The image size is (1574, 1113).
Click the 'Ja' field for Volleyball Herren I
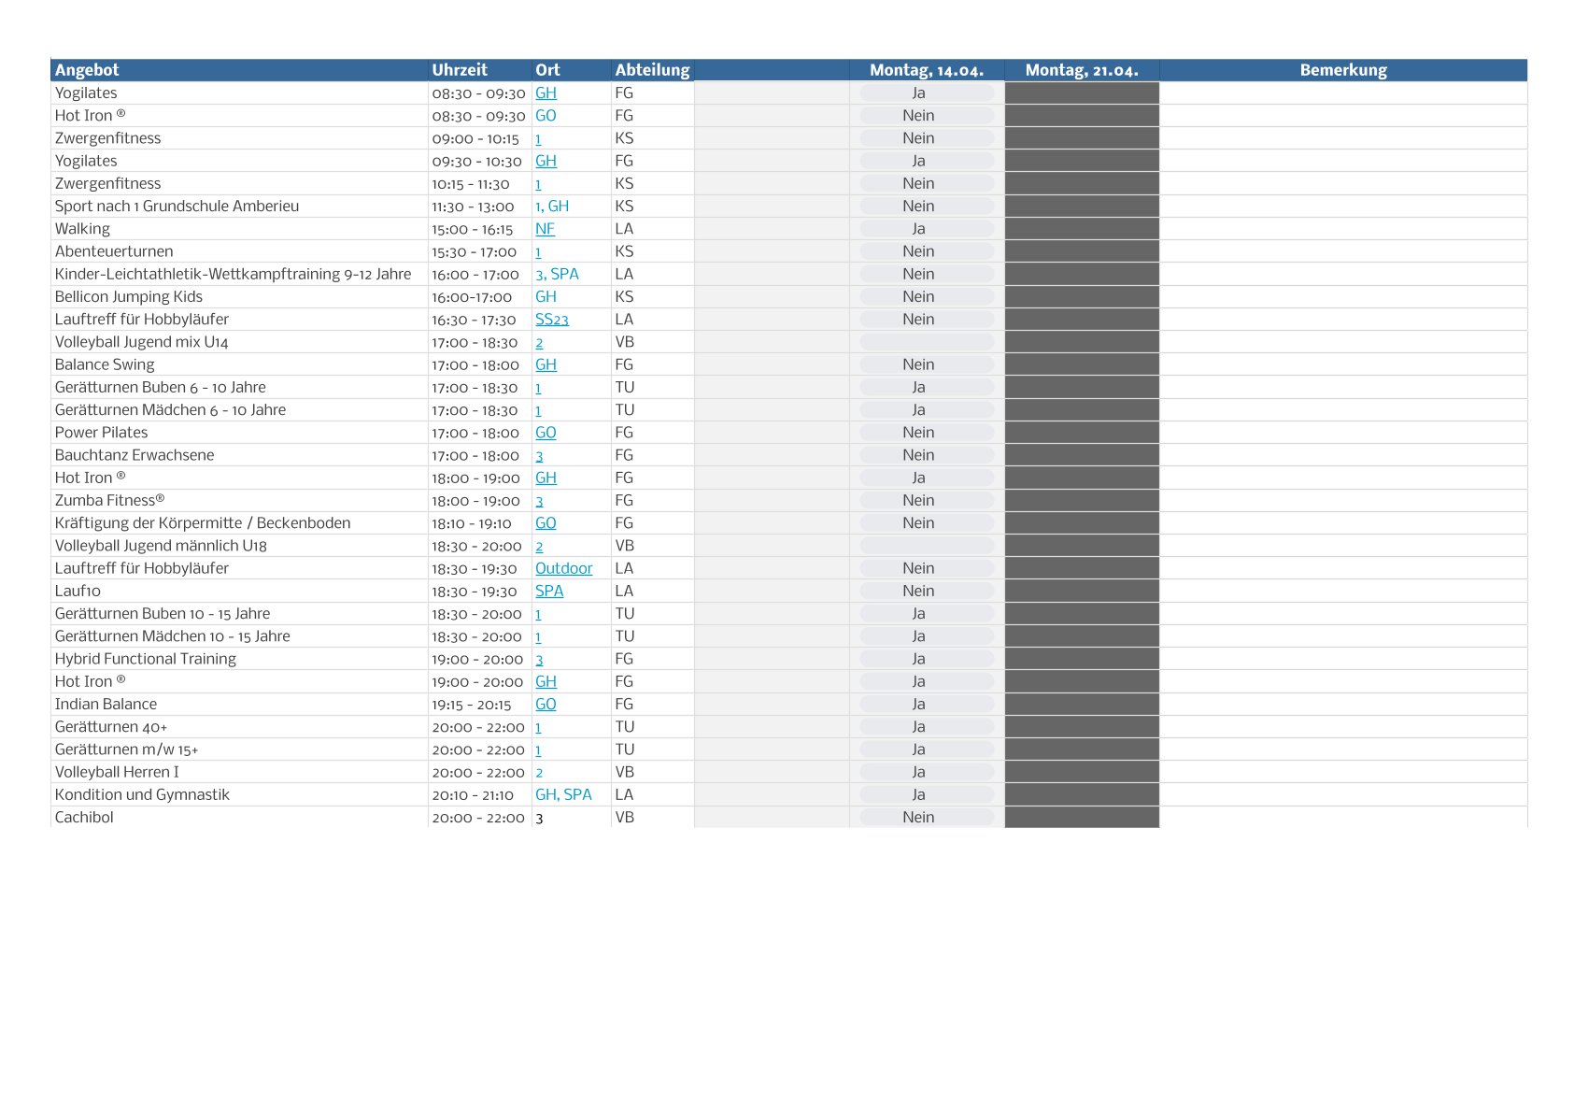point(927,772)
